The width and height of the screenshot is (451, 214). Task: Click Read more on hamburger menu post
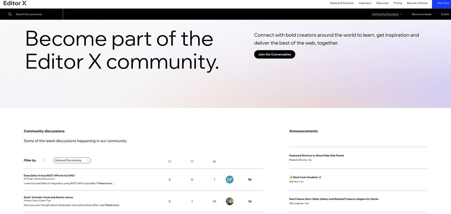pyautogui.click(x=113, y=205)
